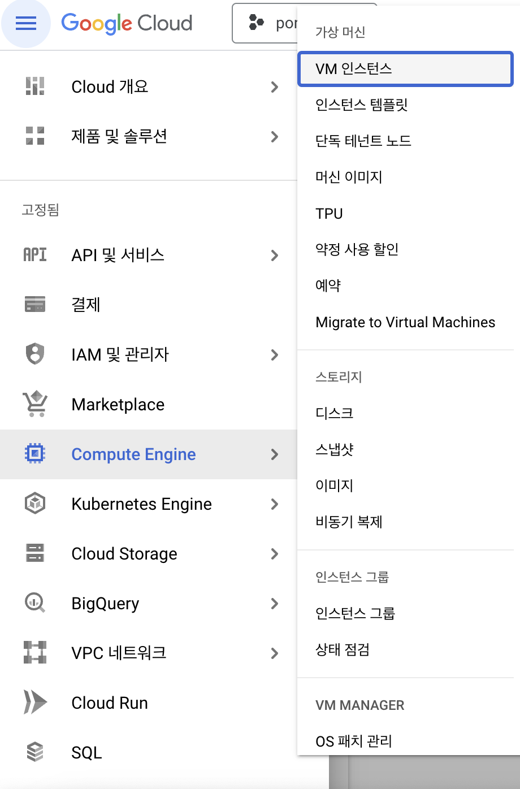The width and height of the screenshot is (520, 789).
Task: Open 예약 in the submenu
Action: [x=405, y=286]
